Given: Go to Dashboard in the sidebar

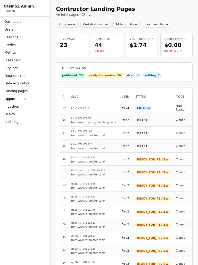Looking at the screenshot, I should [x=13, y=22].
